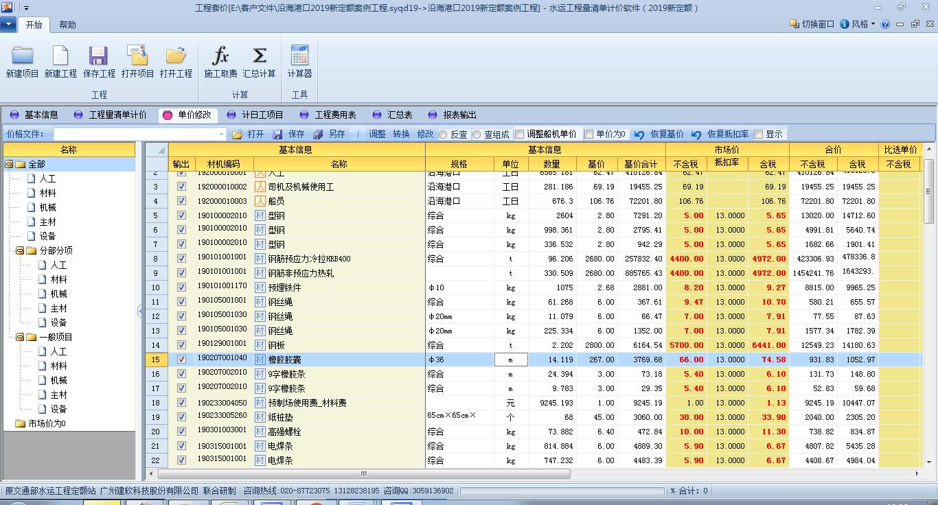
Task: Click the 材 icon in the 预埋铁件 row
Action: [260, 287]
